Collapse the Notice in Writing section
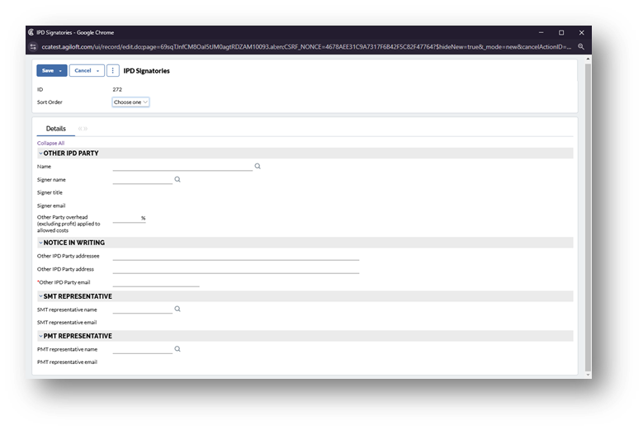The image size is (643, 430). click(x=40, y=243)
